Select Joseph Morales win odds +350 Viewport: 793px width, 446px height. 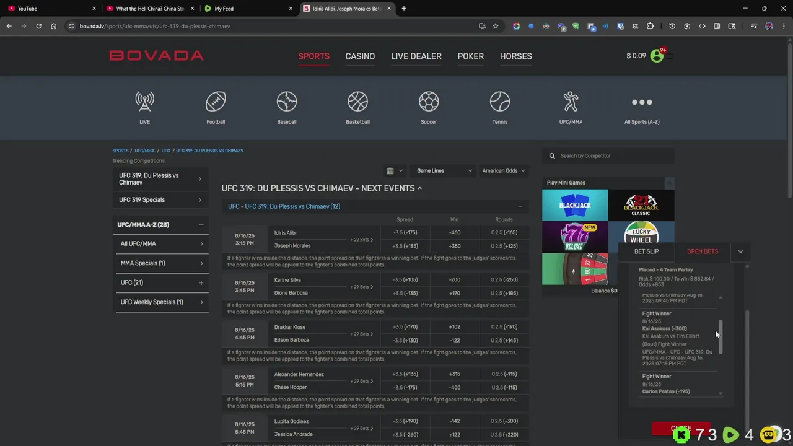point(455,246)
